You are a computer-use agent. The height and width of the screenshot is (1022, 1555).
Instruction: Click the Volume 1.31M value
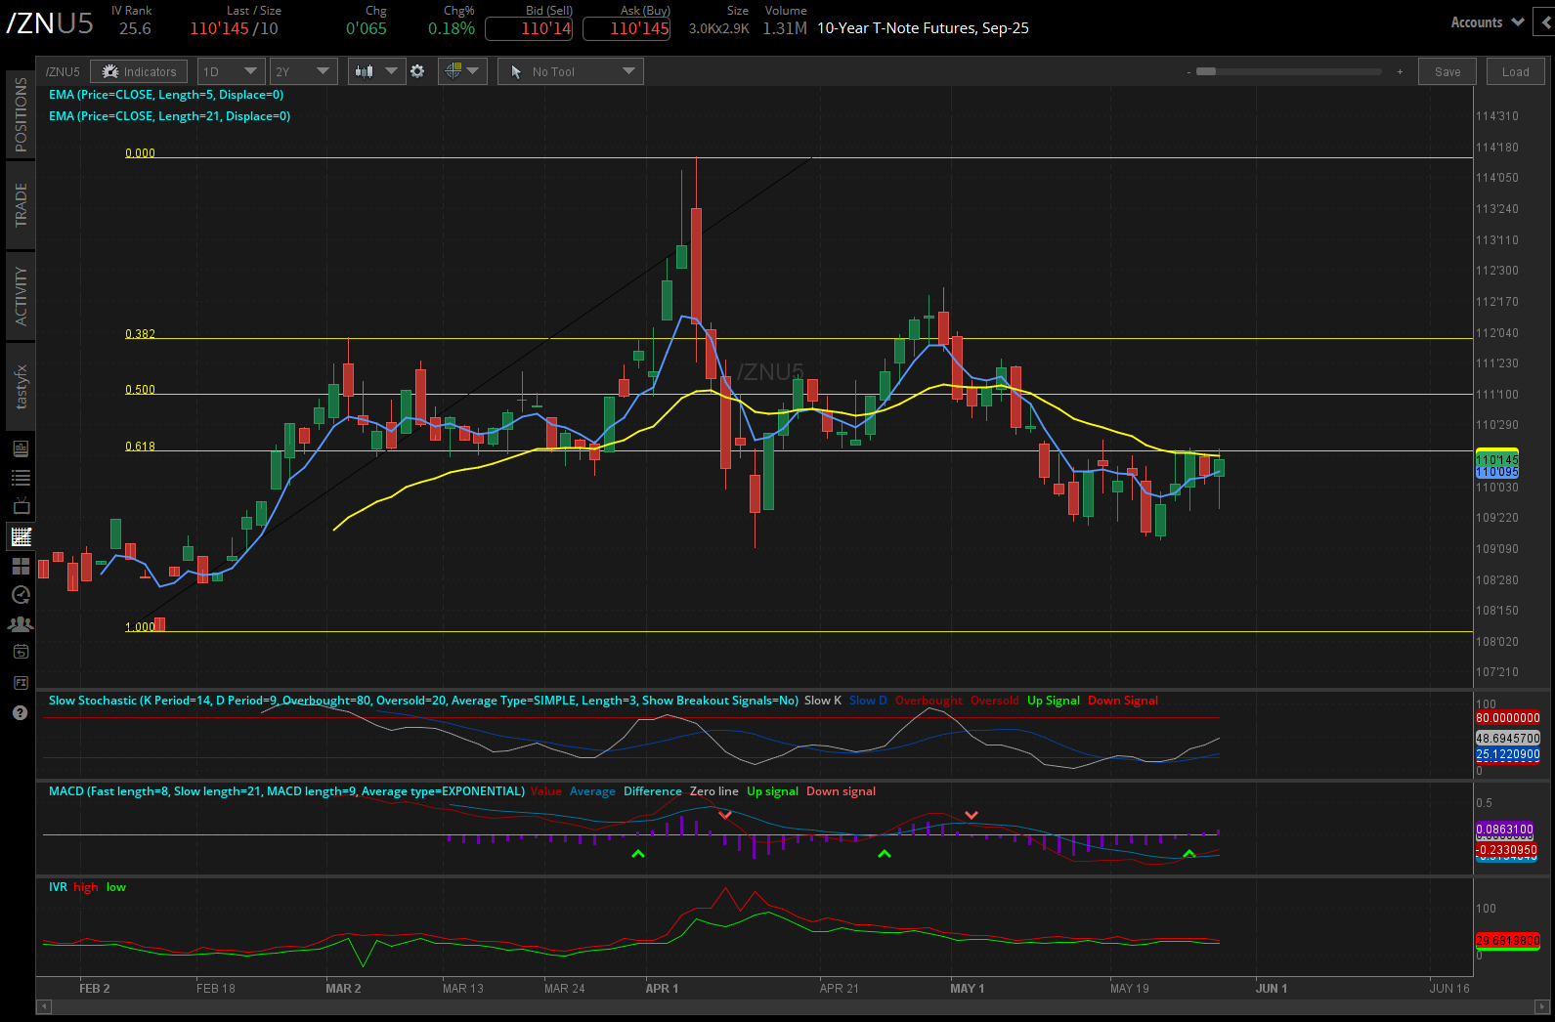point(785,28)
